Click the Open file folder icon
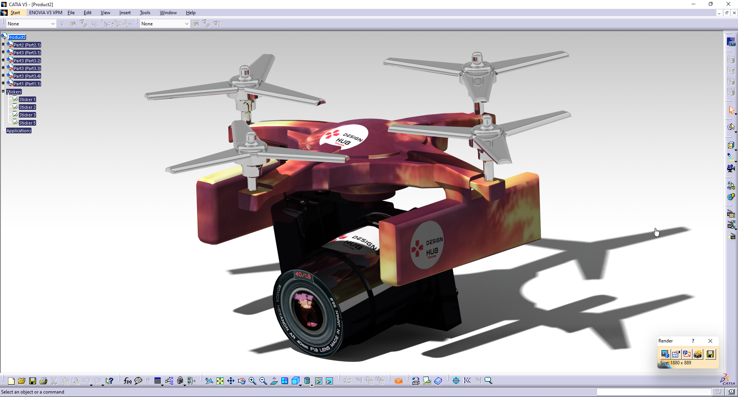 tap(22, 381)
